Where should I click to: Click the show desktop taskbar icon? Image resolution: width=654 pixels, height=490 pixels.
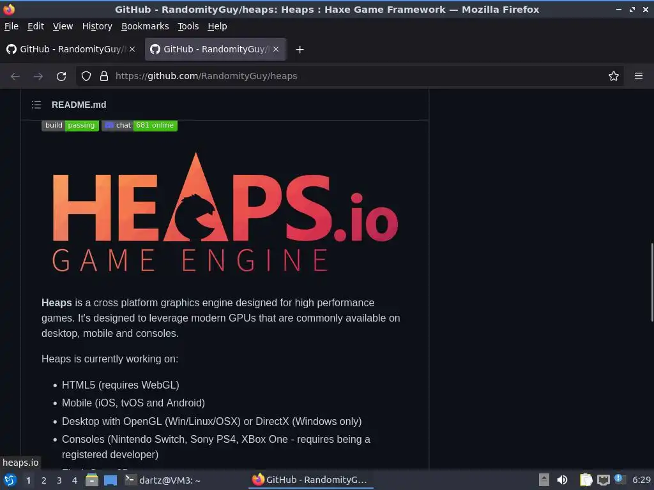110,480
